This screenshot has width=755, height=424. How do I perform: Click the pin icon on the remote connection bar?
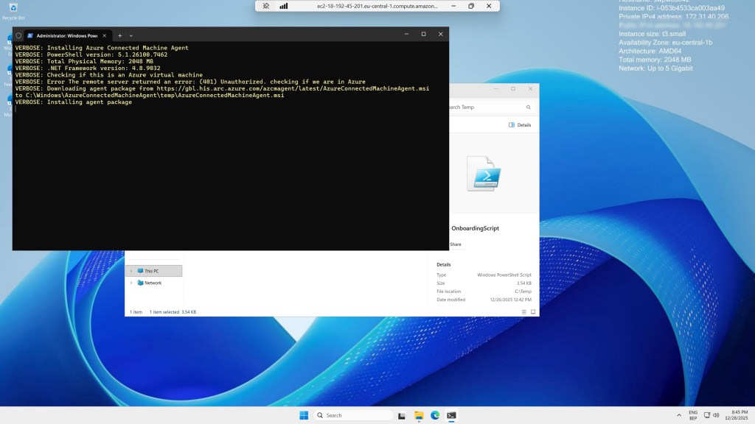(266, 6)
